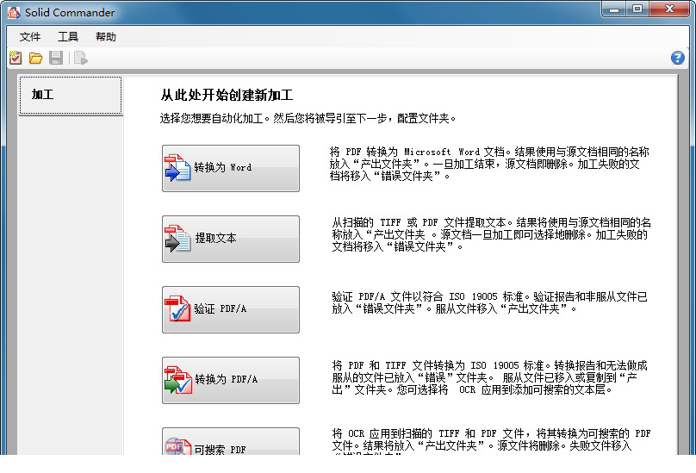The height and width of the screenshot is (473, 696).
Task: Click the save floppy disk icon
Action: pyautogui.click(x=56, y=58)
